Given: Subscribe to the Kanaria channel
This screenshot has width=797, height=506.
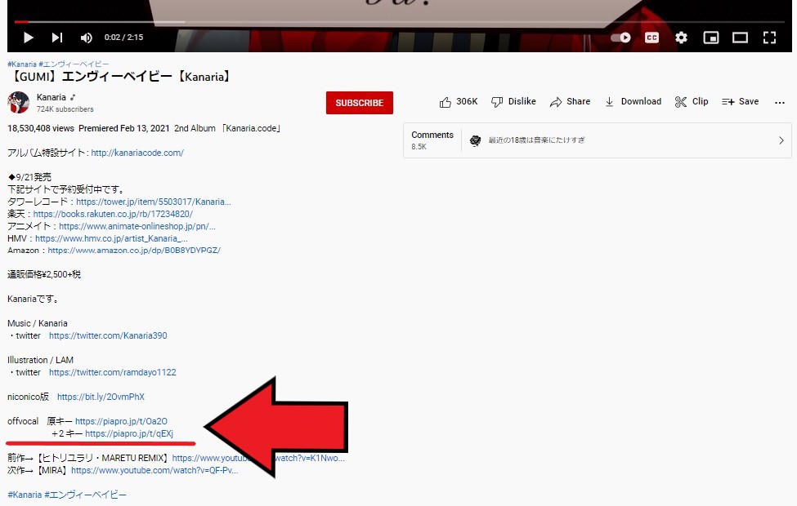Looking at the screenshot, I should (360, 103).
